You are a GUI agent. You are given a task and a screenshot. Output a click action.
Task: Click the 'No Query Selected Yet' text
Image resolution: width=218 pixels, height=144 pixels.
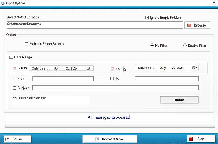29,98
